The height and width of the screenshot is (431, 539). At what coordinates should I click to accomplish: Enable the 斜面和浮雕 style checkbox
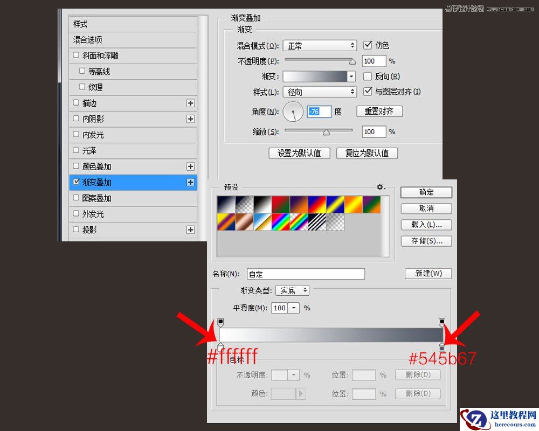(x=75, y=55)
